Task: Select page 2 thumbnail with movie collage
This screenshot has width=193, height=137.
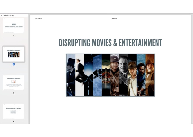Action: click(x=14, y=54)
